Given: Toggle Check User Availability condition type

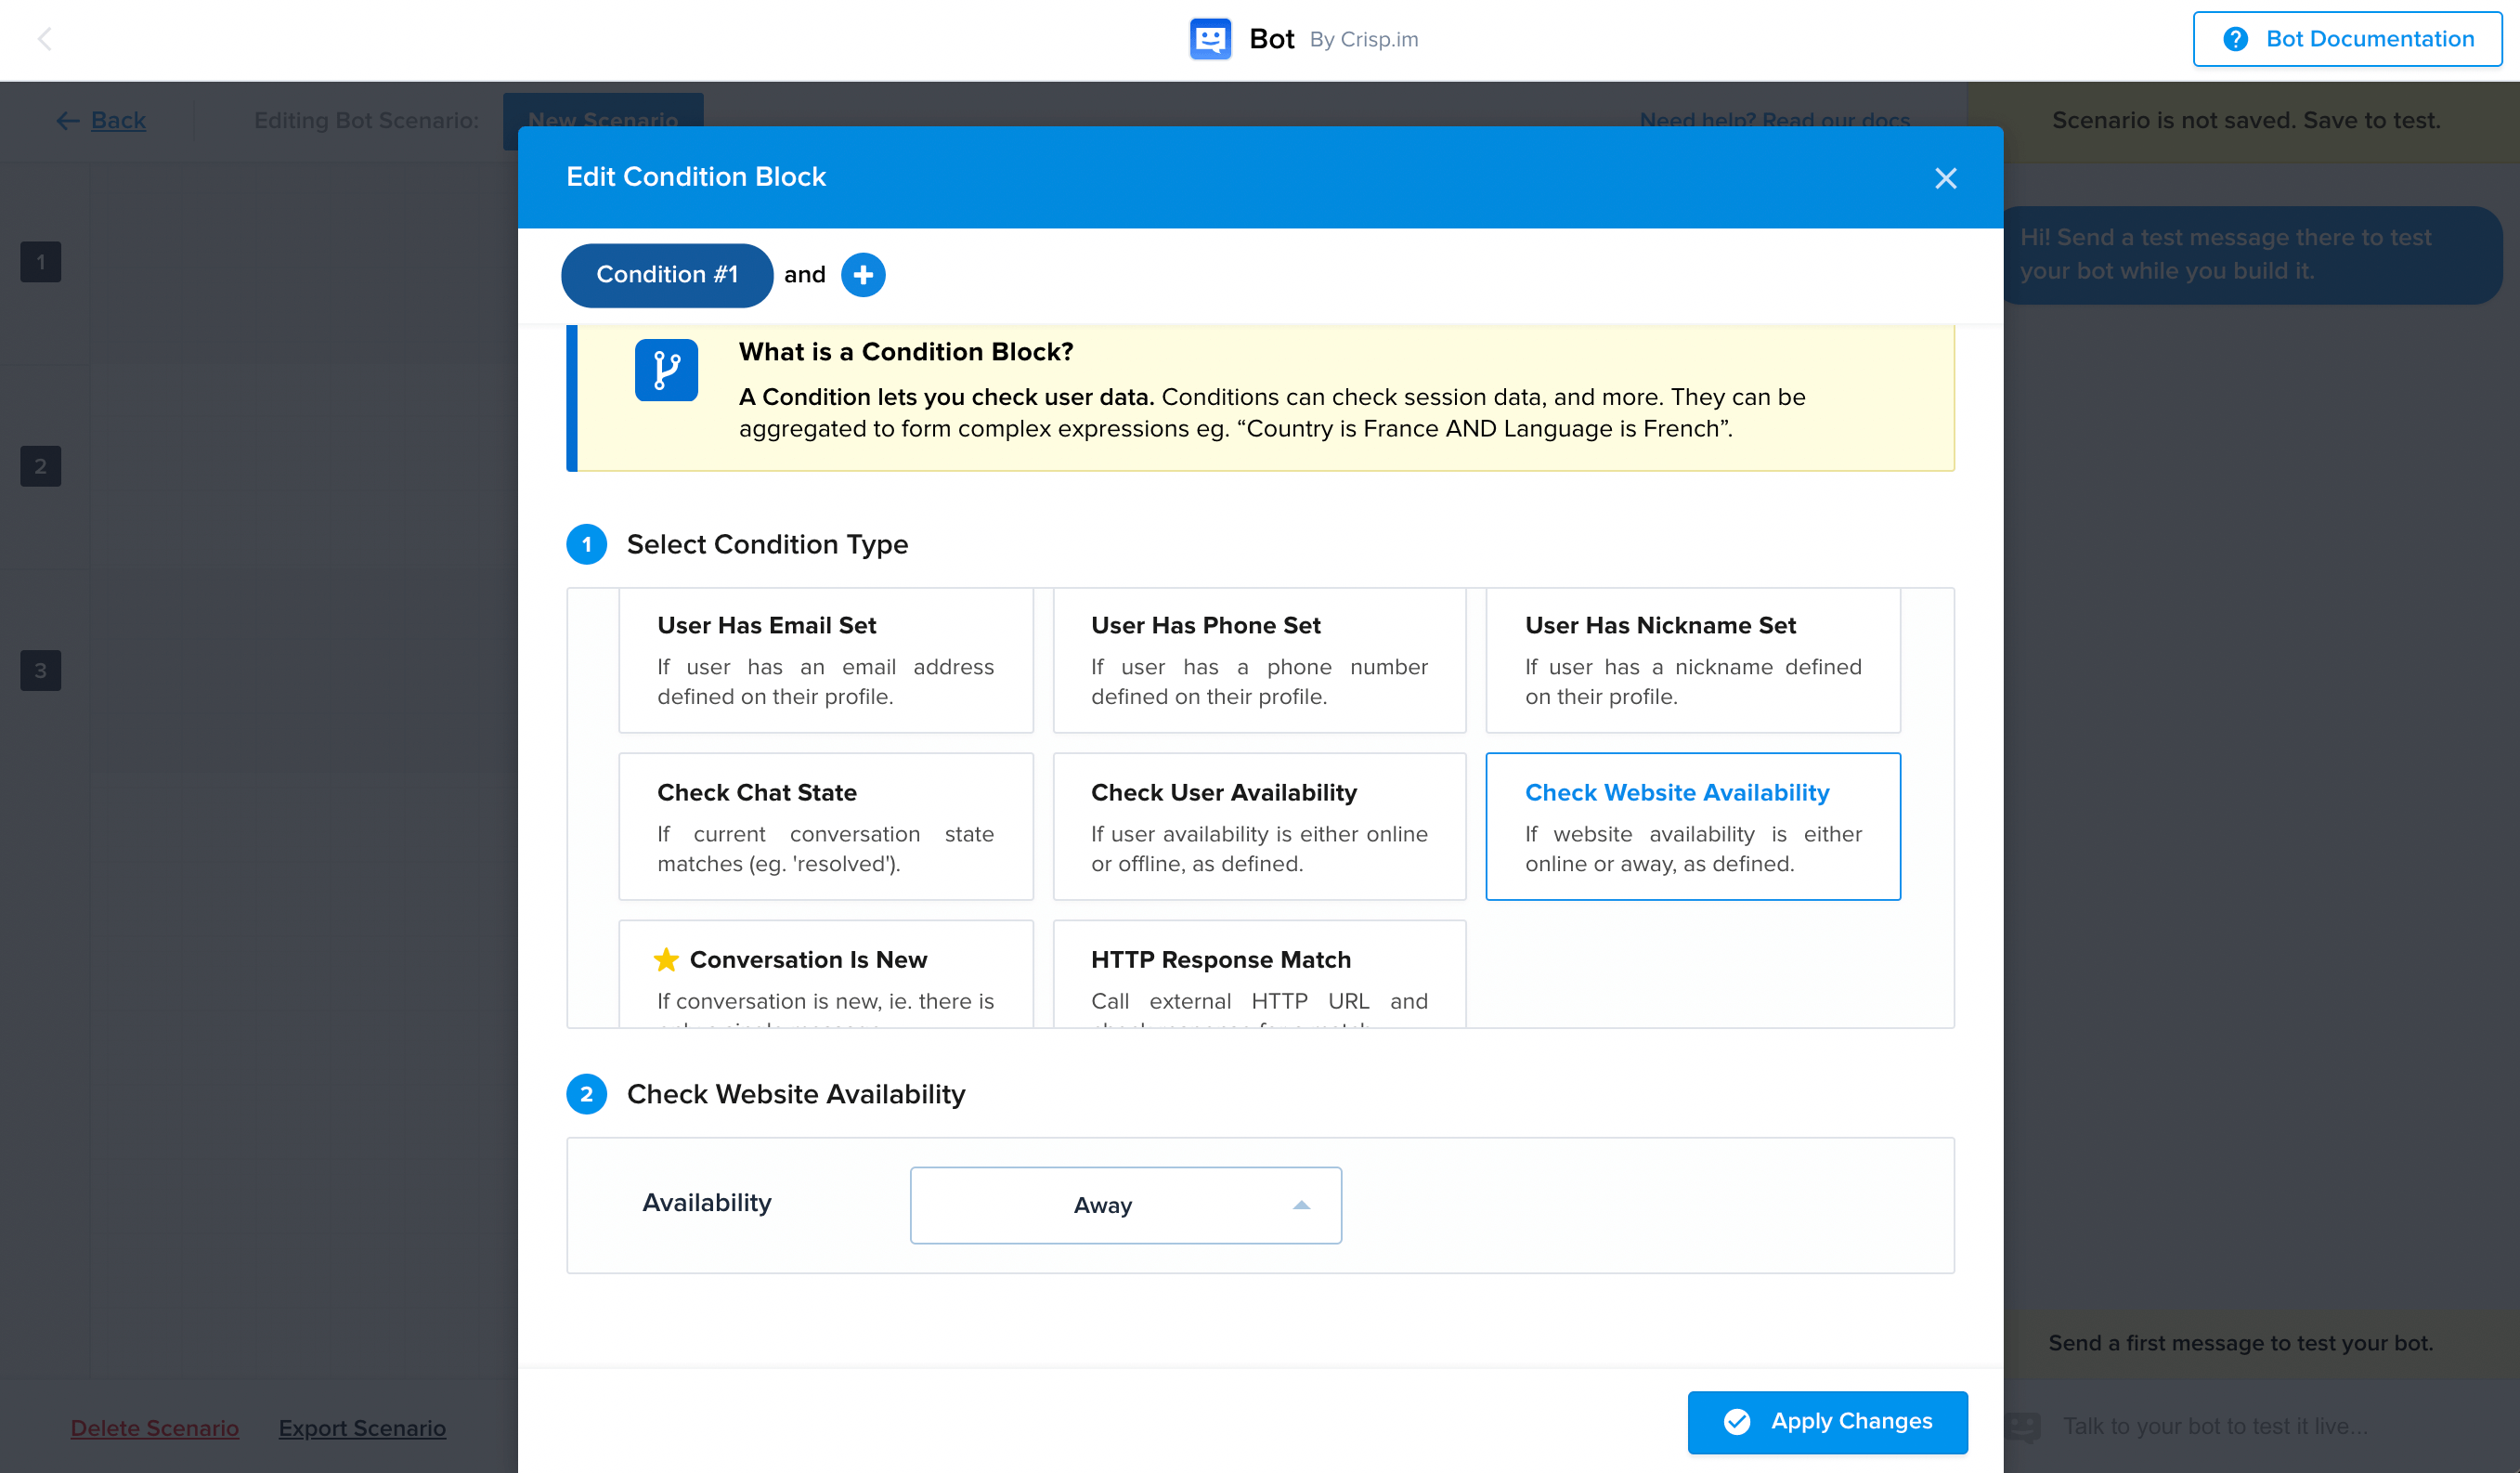Looking at the screenshot, I should (1258, 826).
